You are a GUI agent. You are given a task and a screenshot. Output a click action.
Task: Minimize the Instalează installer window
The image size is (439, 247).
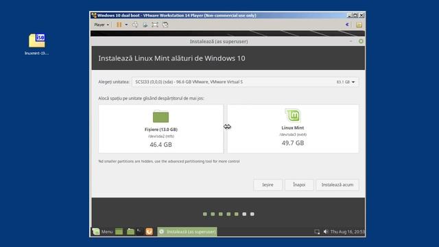[351, 41]
